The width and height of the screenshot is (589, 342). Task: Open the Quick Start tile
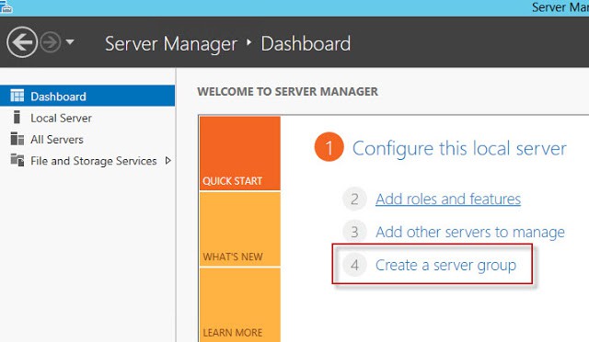point(240,154)
